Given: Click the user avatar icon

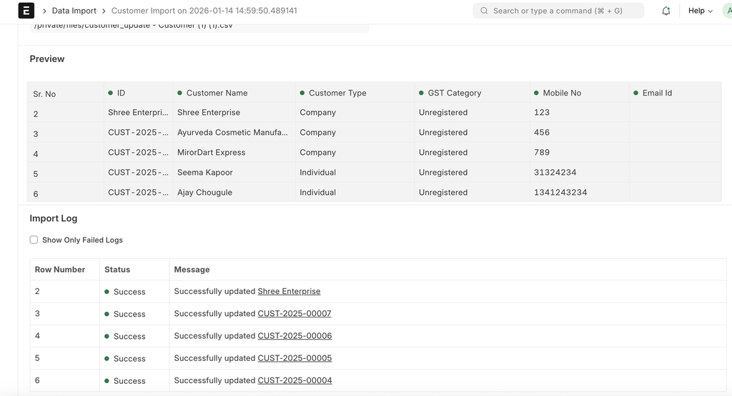Looking at the screenshot, I should pyautogui.click(x=728, y=11).
